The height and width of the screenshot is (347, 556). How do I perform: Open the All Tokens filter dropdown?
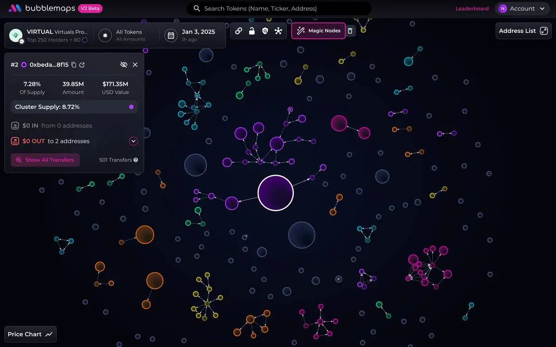(x=123, y=35)
